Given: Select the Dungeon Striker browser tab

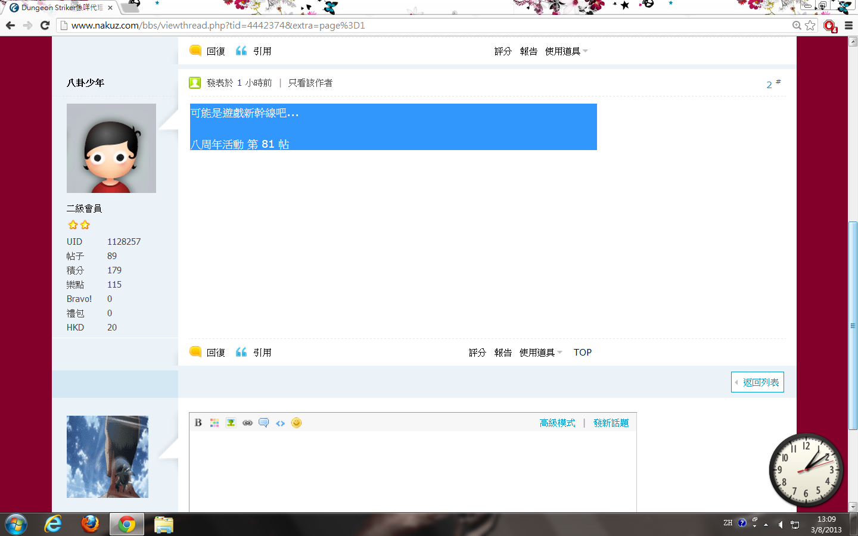Looking at the screenshot, I should click(62, 8).
